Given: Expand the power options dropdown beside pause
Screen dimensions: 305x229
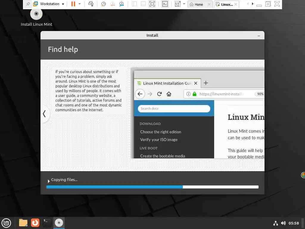Looking at the screenshot, I should (80, 4).
